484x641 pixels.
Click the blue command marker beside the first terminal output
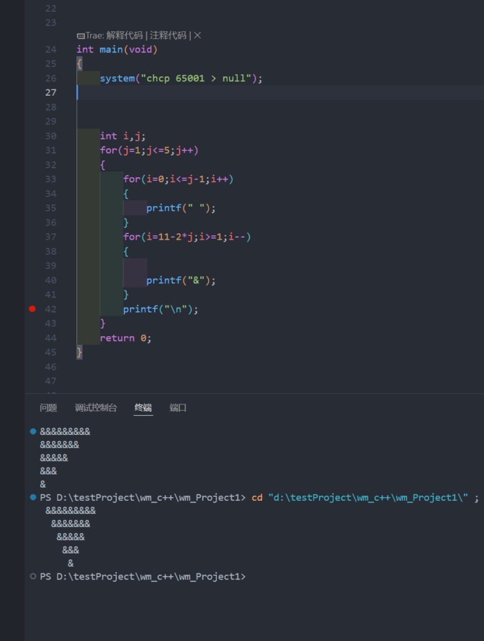point(33,431)
